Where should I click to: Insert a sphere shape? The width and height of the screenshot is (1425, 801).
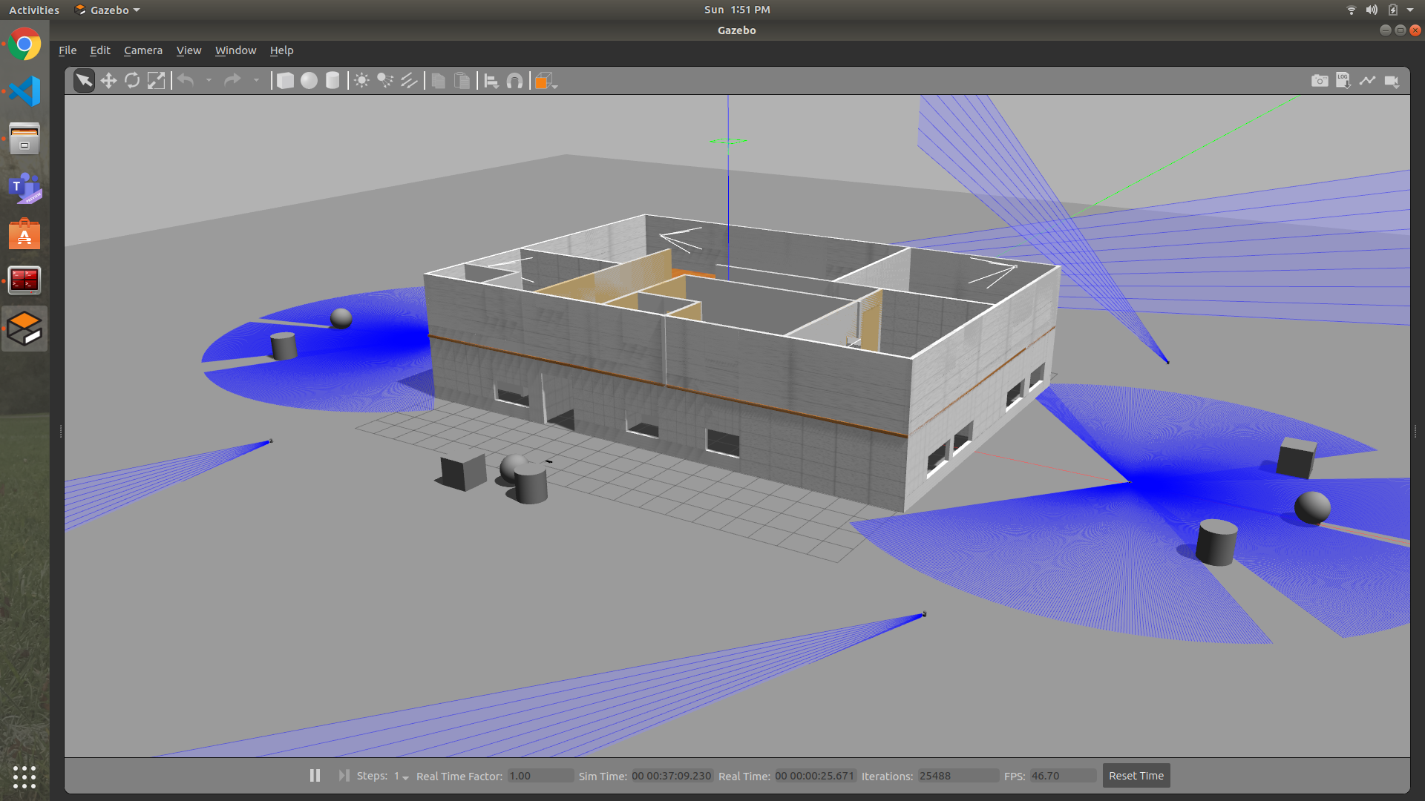tap(309, 81)
